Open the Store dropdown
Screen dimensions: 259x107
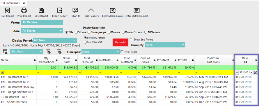pos(42,31)
